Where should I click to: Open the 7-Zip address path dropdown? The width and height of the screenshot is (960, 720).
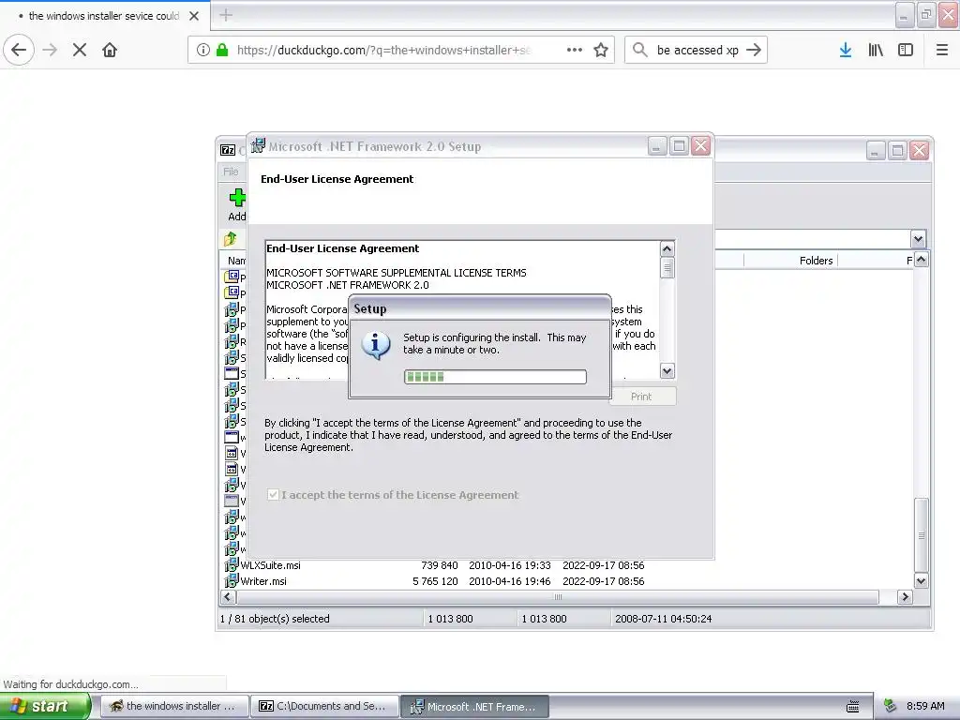(x=918, y=239)
